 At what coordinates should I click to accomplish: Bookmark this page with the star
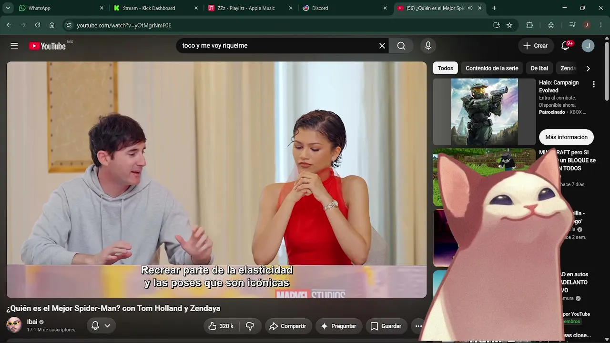(x=509, y=25)
